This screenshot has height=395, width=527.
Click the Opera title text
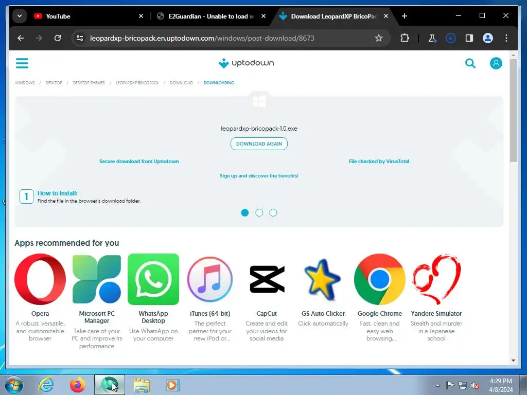(40, 313)
